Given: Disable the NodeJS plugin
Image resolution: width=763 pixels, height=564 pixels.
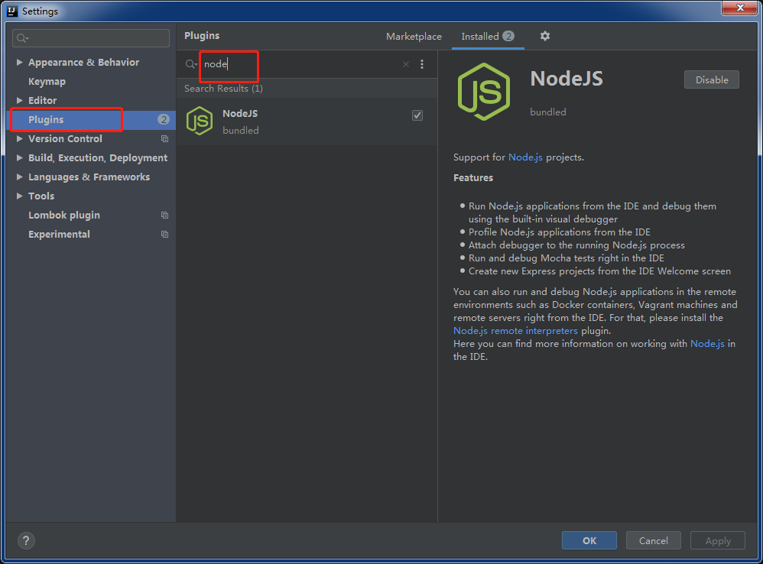Looking at the screenshot, I should click(712, 79).
